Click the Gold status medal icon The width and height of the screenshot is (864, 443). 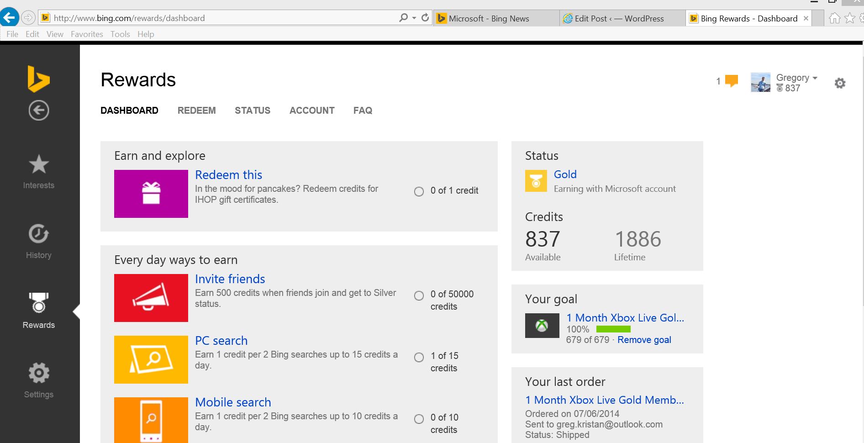(536, 181)
